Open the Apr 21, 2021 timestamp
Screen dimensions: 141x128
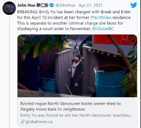coord(91,5)
